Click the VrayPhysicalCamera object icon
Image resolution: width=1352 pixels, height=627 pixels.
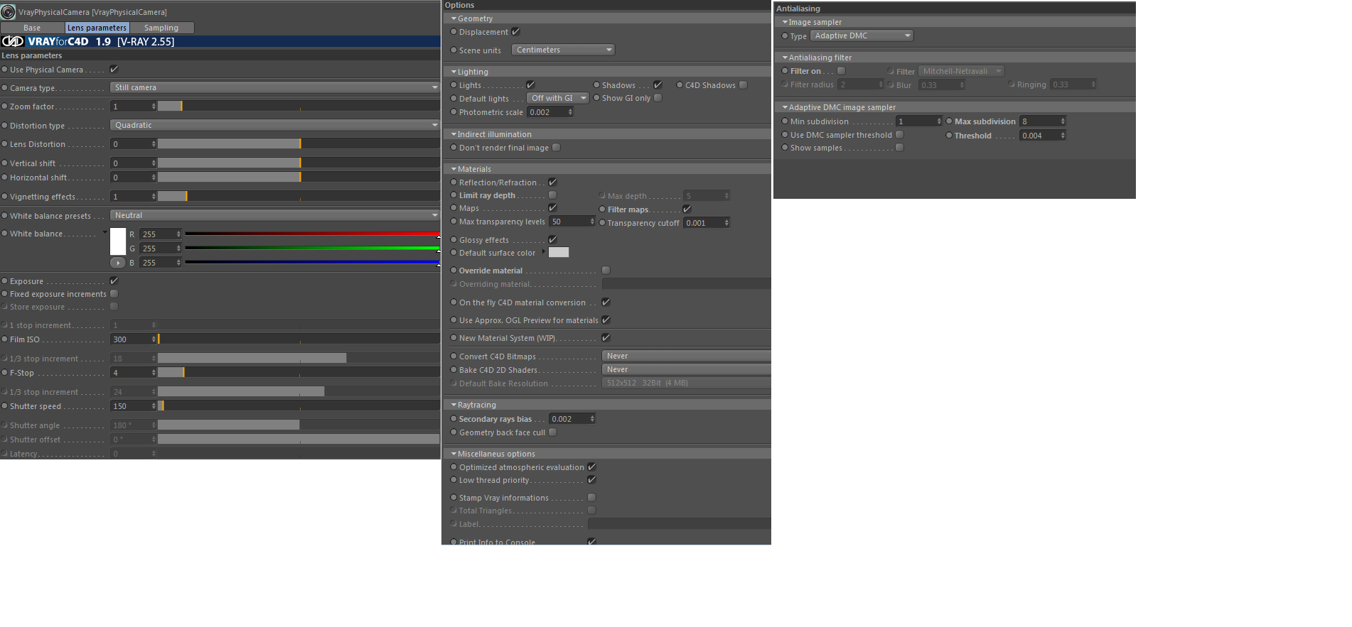point(9,12)
